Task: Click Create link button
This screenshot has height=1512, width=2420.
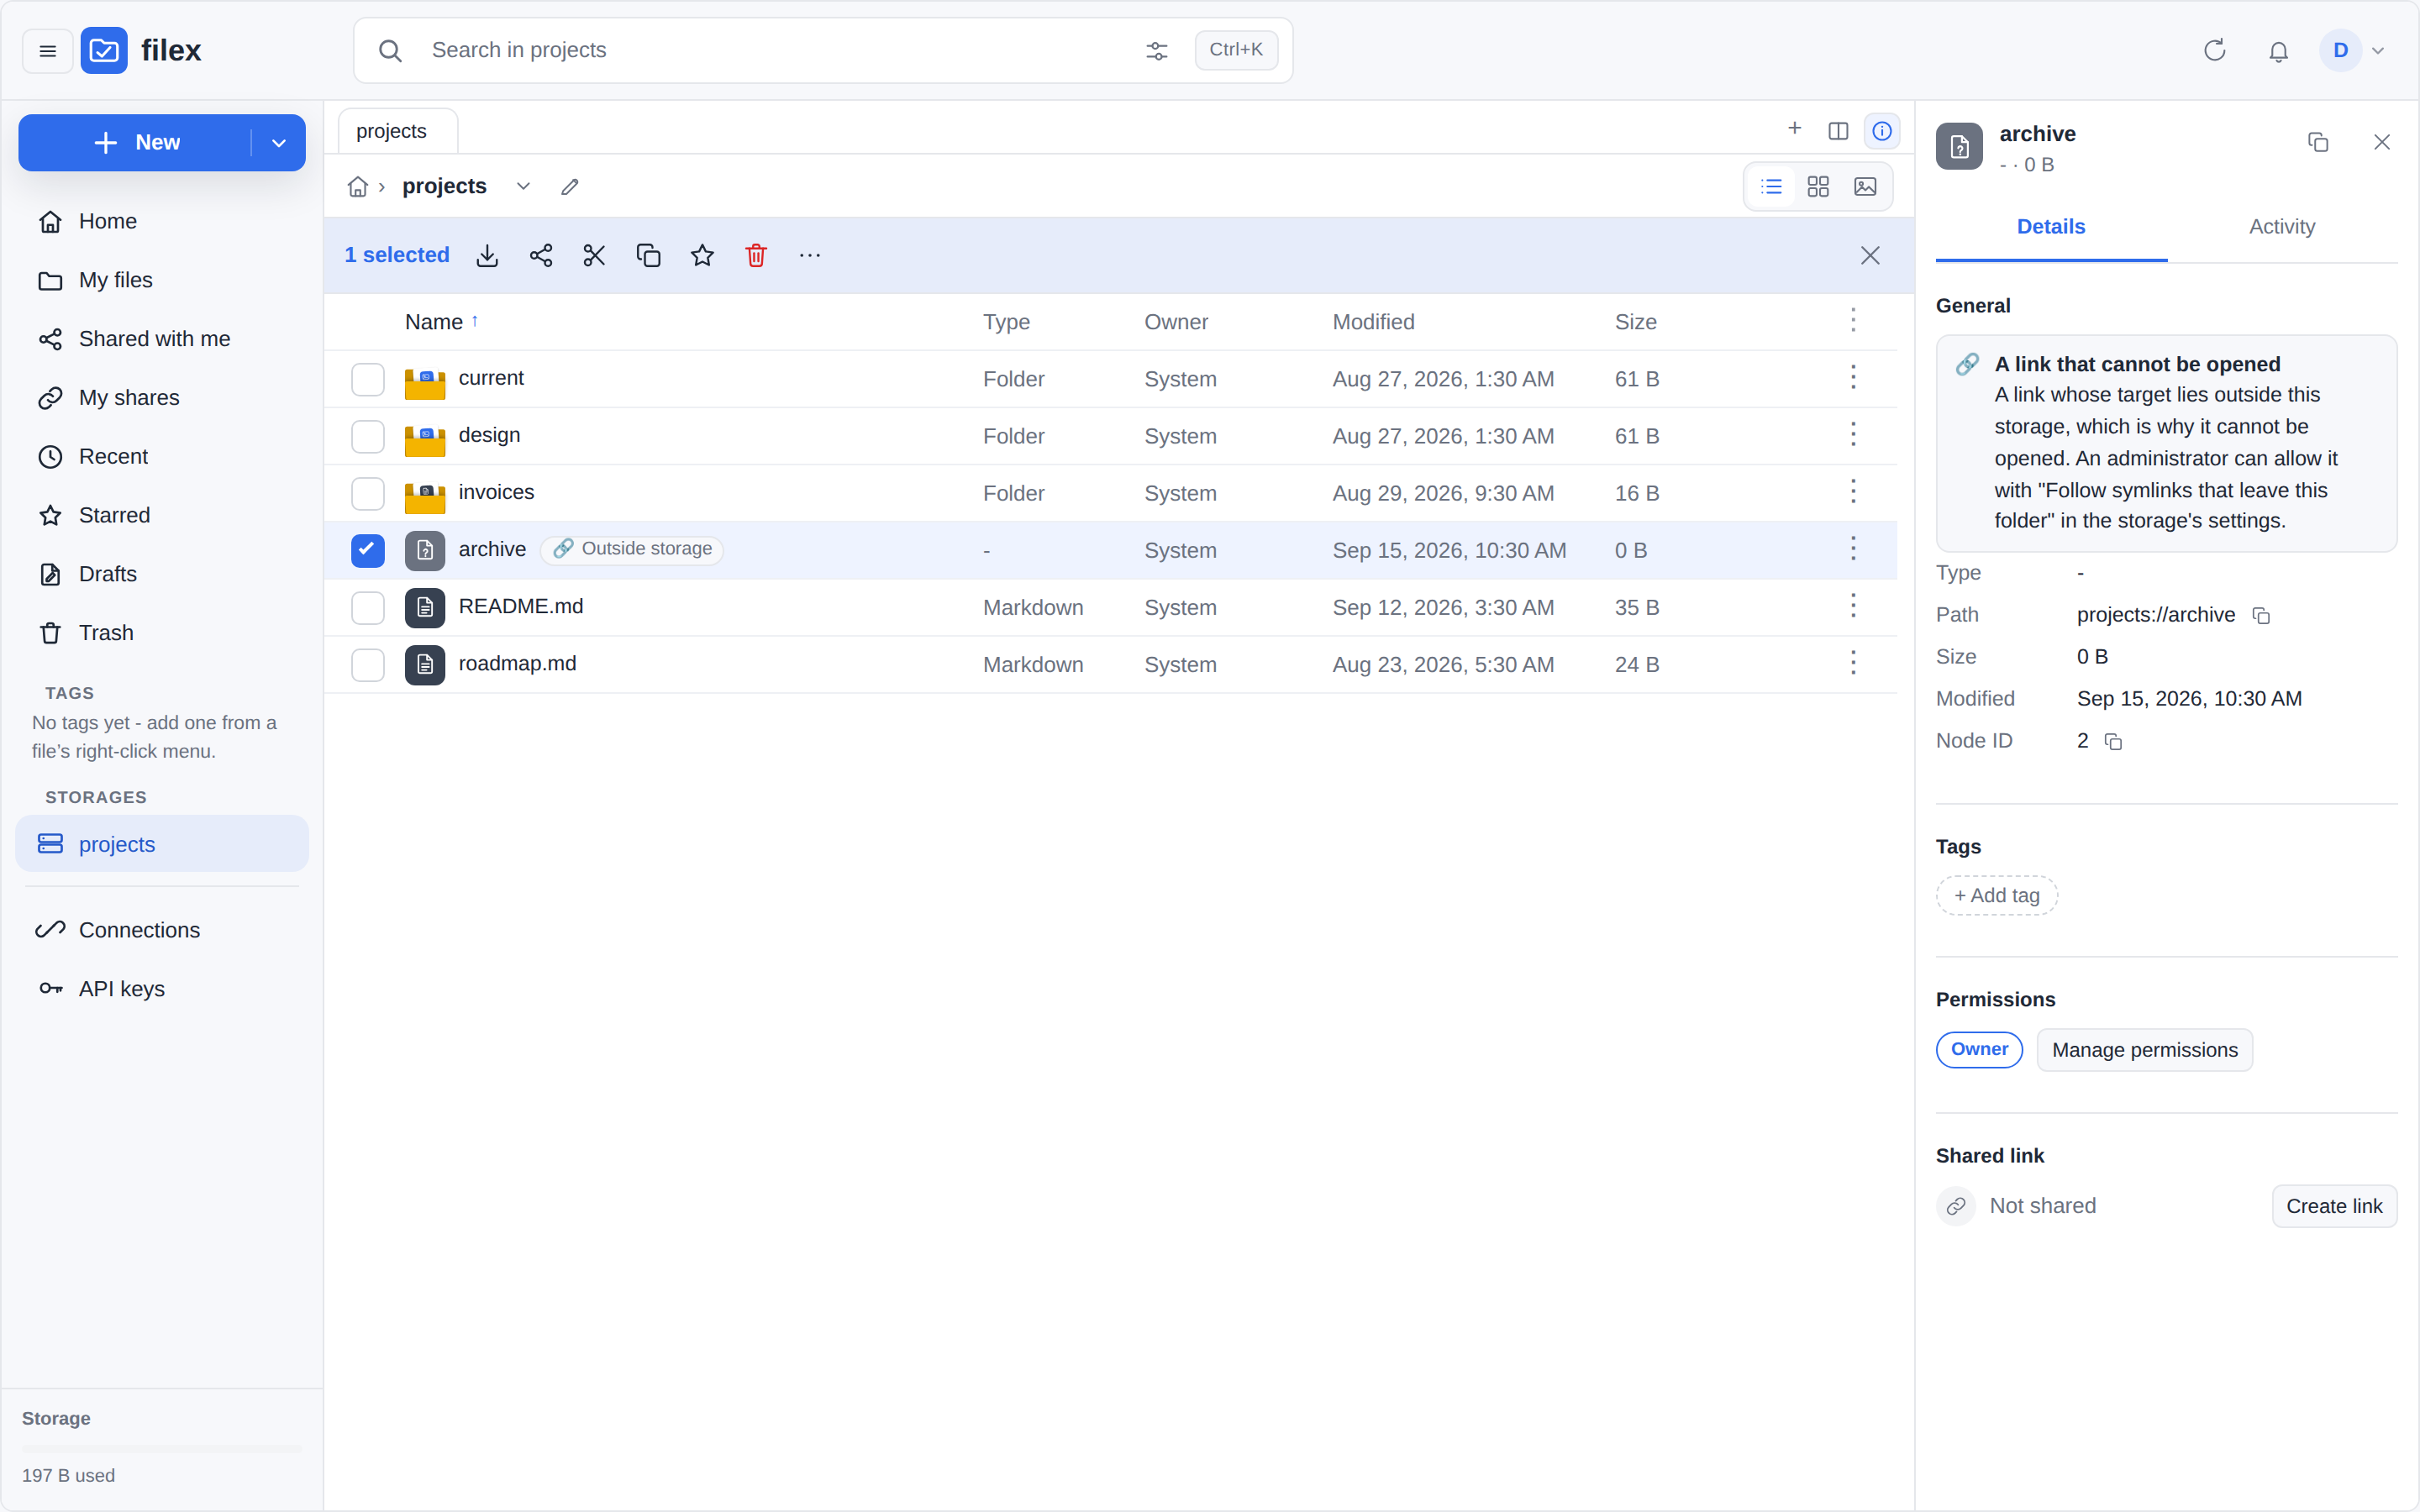Action: point(2334,1206)
